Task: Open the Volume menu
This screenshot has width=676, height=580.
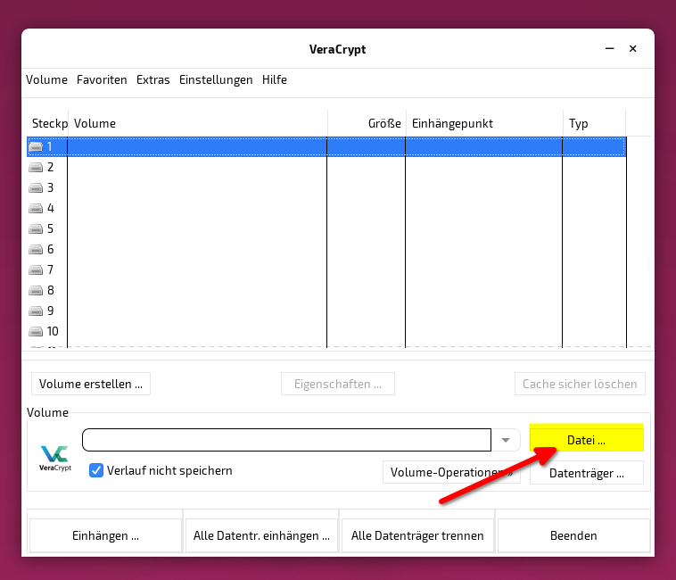Action: point(46,79)
